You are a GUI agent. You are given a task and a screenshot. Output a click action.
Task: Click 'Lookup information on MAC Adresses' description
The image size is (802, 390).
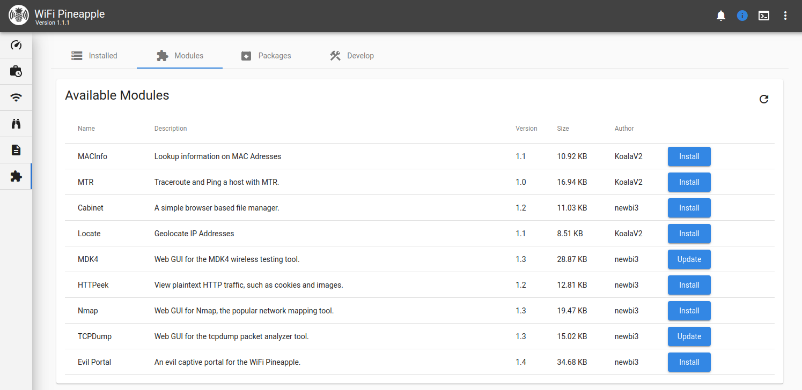coord(218,156)
